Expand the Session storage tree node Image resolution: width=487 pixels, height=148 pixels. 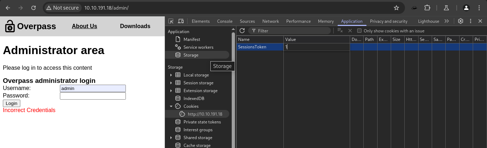coord(171,83)
